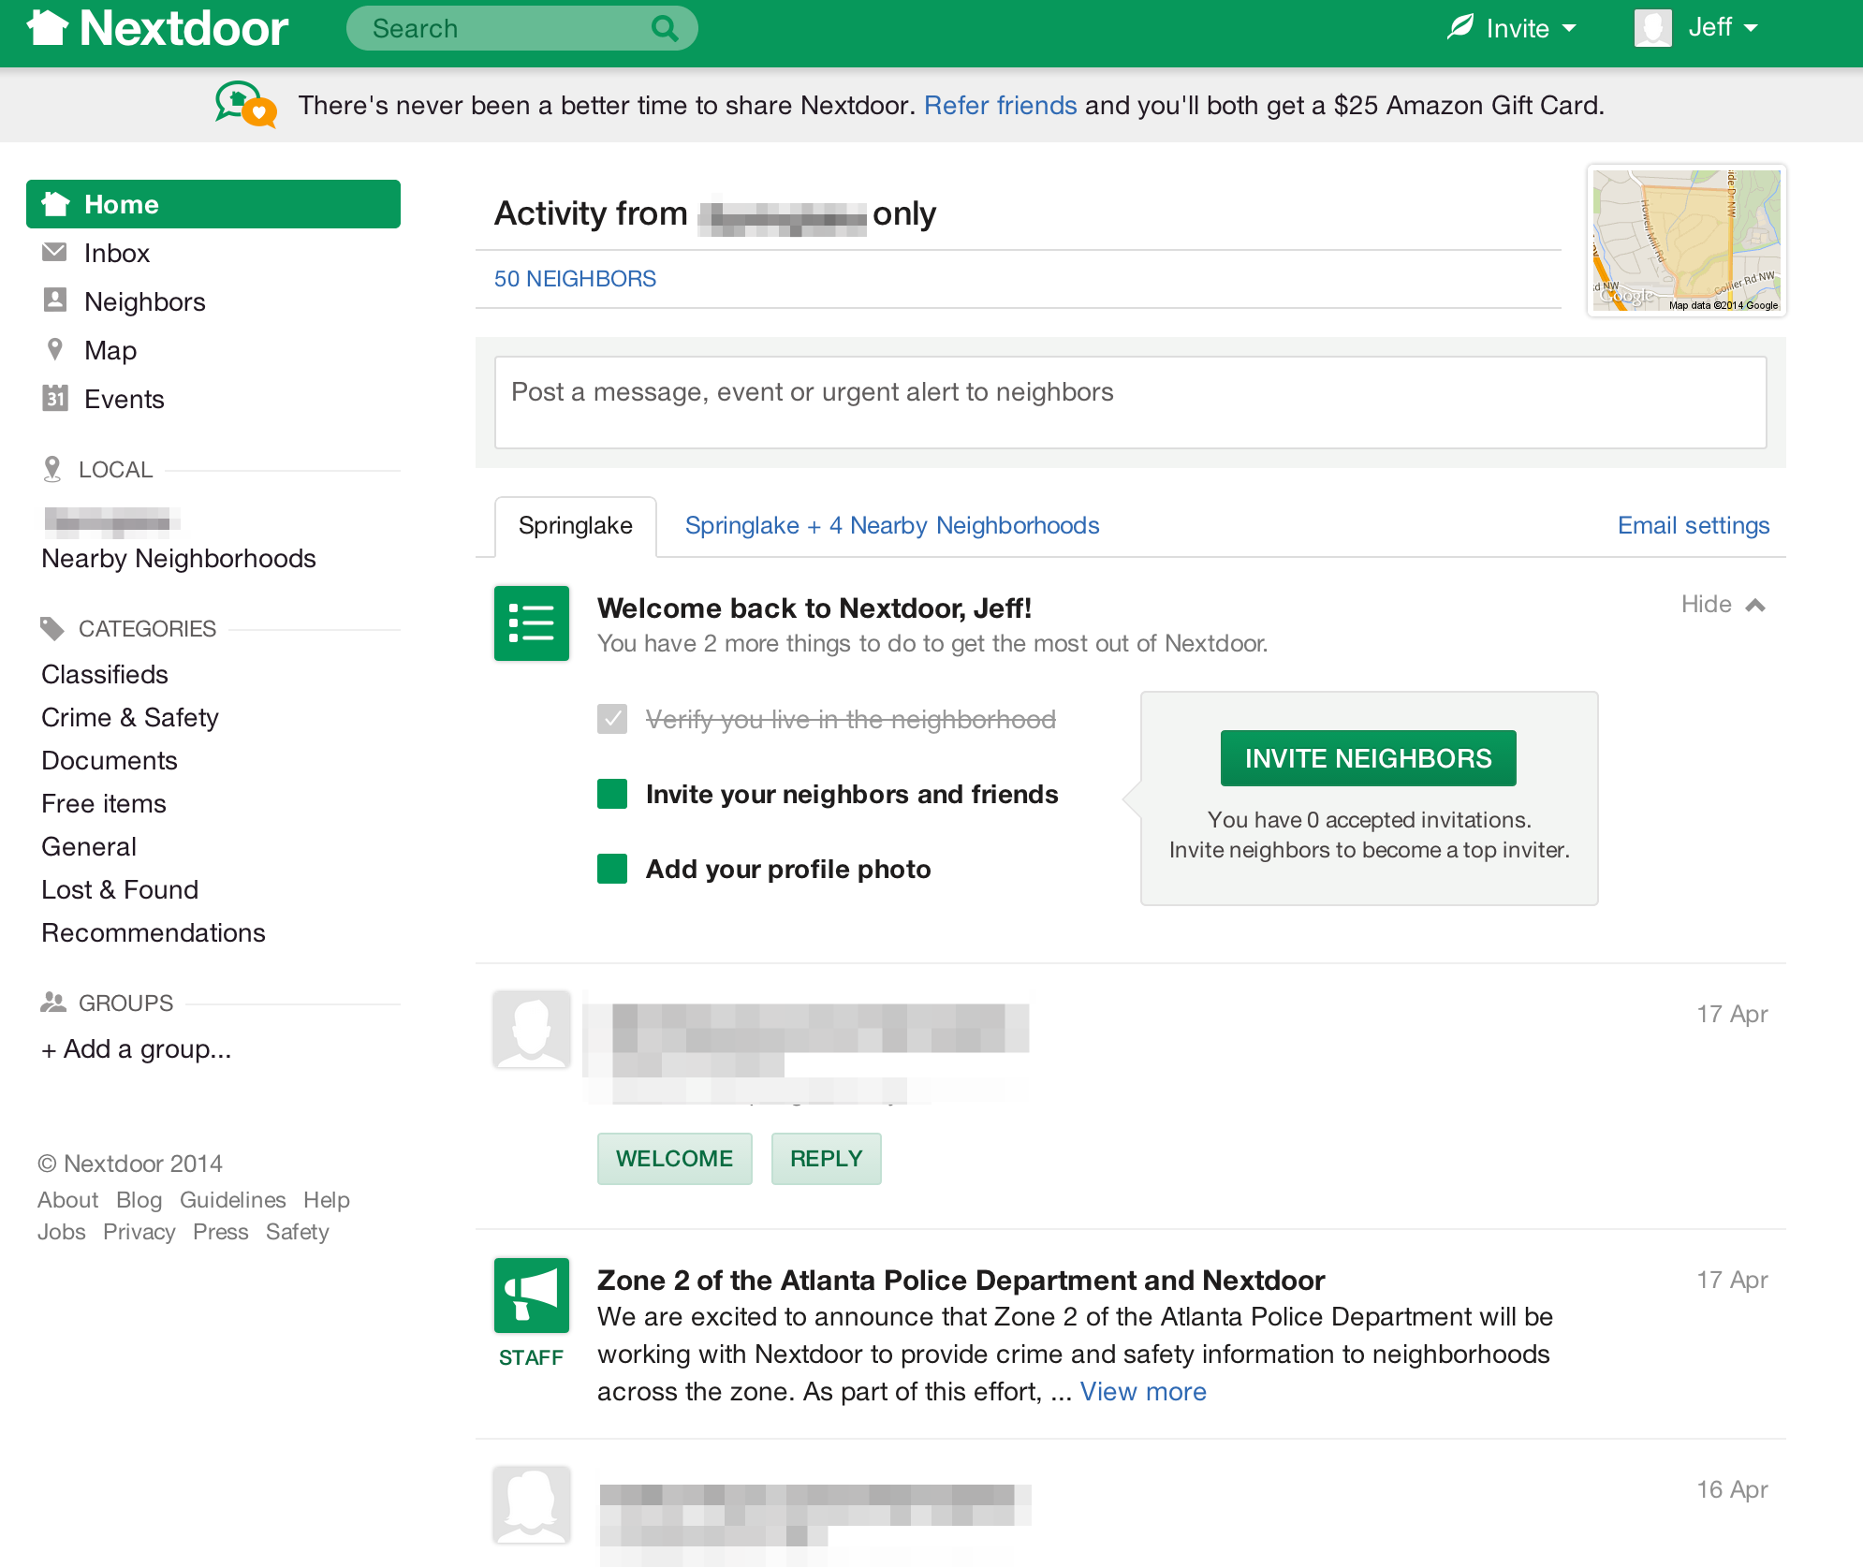Open the Documents category
This screenshot has width=1863, height=1567.
(x=110, y=761)
